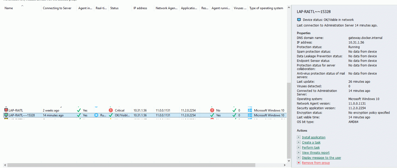This screenshot has width=397, height=168.
Task: Click the scroll right arrow of the list
Action: (x=285, y=165)
